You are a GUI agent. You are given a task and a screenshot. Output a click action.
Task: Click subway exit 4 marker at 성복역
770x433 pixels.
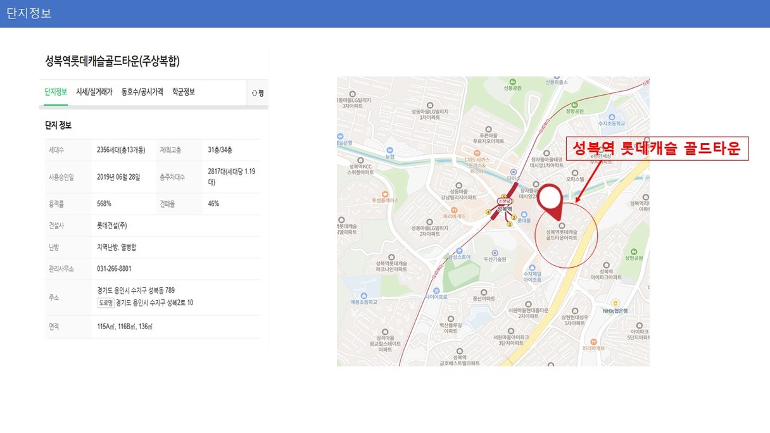[x=488, y=212]
